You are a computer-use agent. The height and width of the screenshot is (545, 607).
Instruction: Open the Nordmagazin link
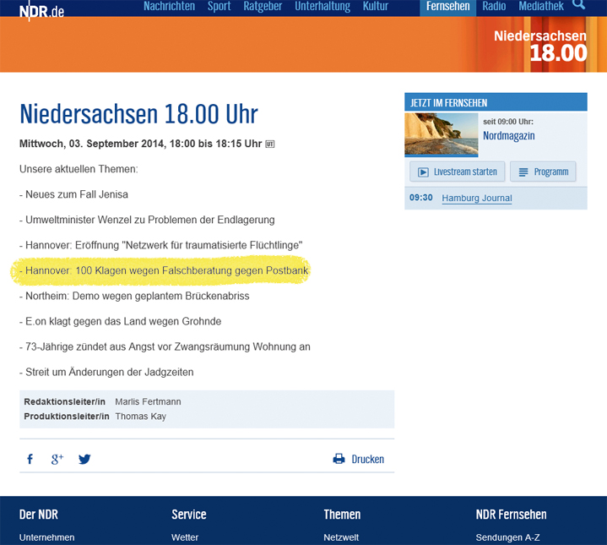[x=509, y=135]
